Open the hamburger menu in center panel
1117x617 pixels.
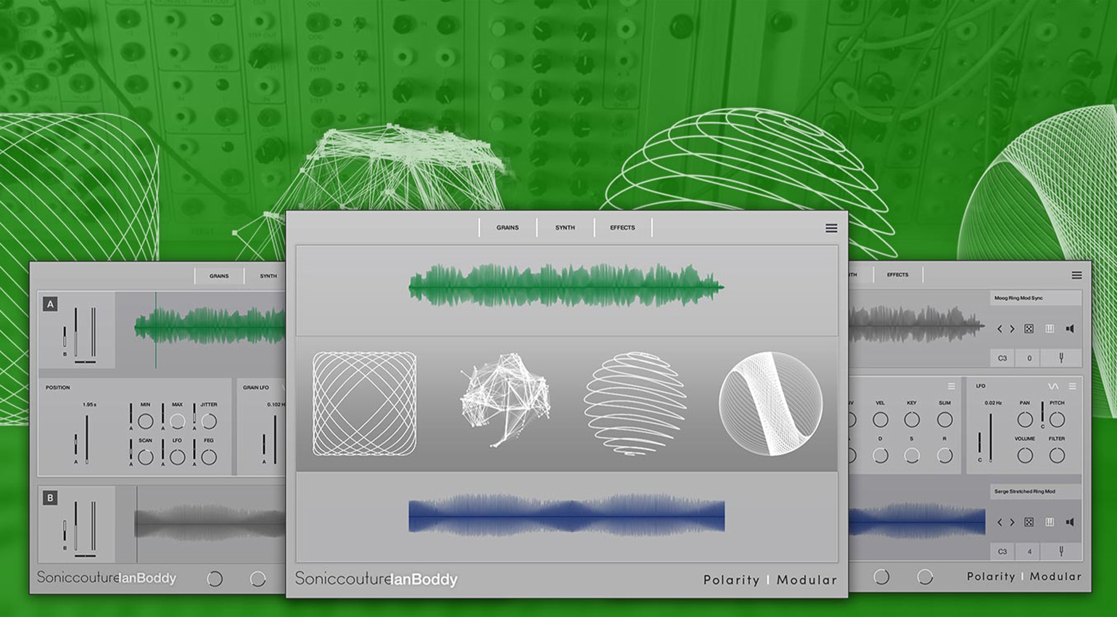[x=831, y=228]
